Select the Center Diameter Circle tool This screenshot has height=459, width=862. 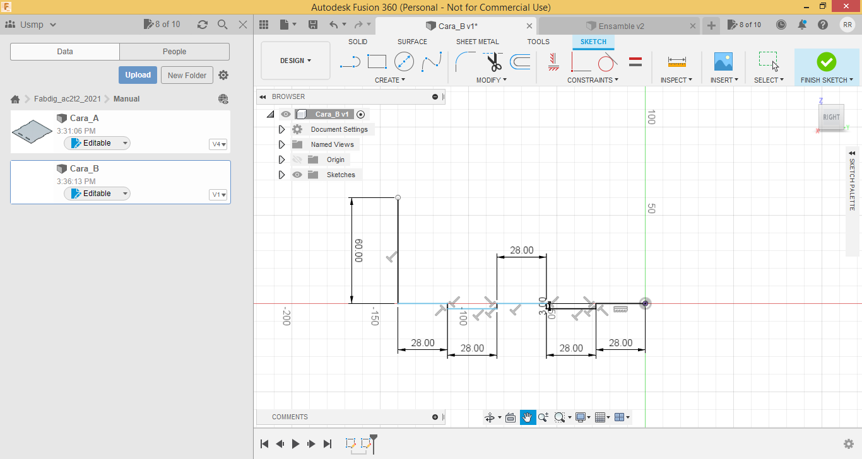tap(404, 62)
